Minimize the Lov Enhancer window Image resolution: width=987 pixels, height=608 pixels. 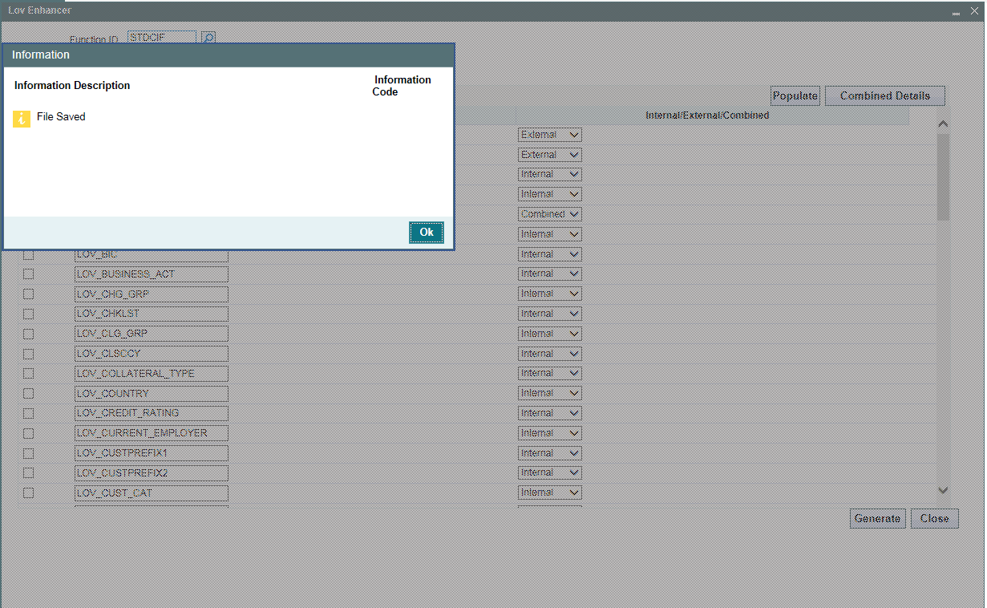click(956, 12)
